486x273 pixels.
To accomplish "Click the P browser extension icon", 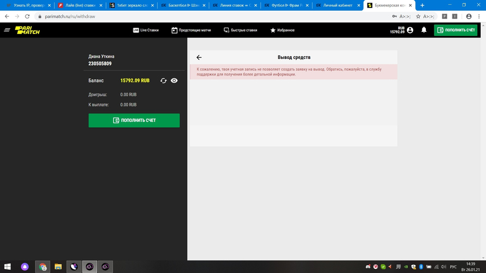I will pos(444,16).
